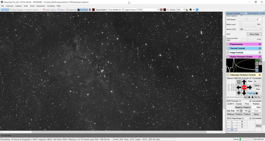Image resolution: width=265 pixels, height=141 pixels.
Task: Hit the red STOP mount button
Action: [x=244, y=88]
